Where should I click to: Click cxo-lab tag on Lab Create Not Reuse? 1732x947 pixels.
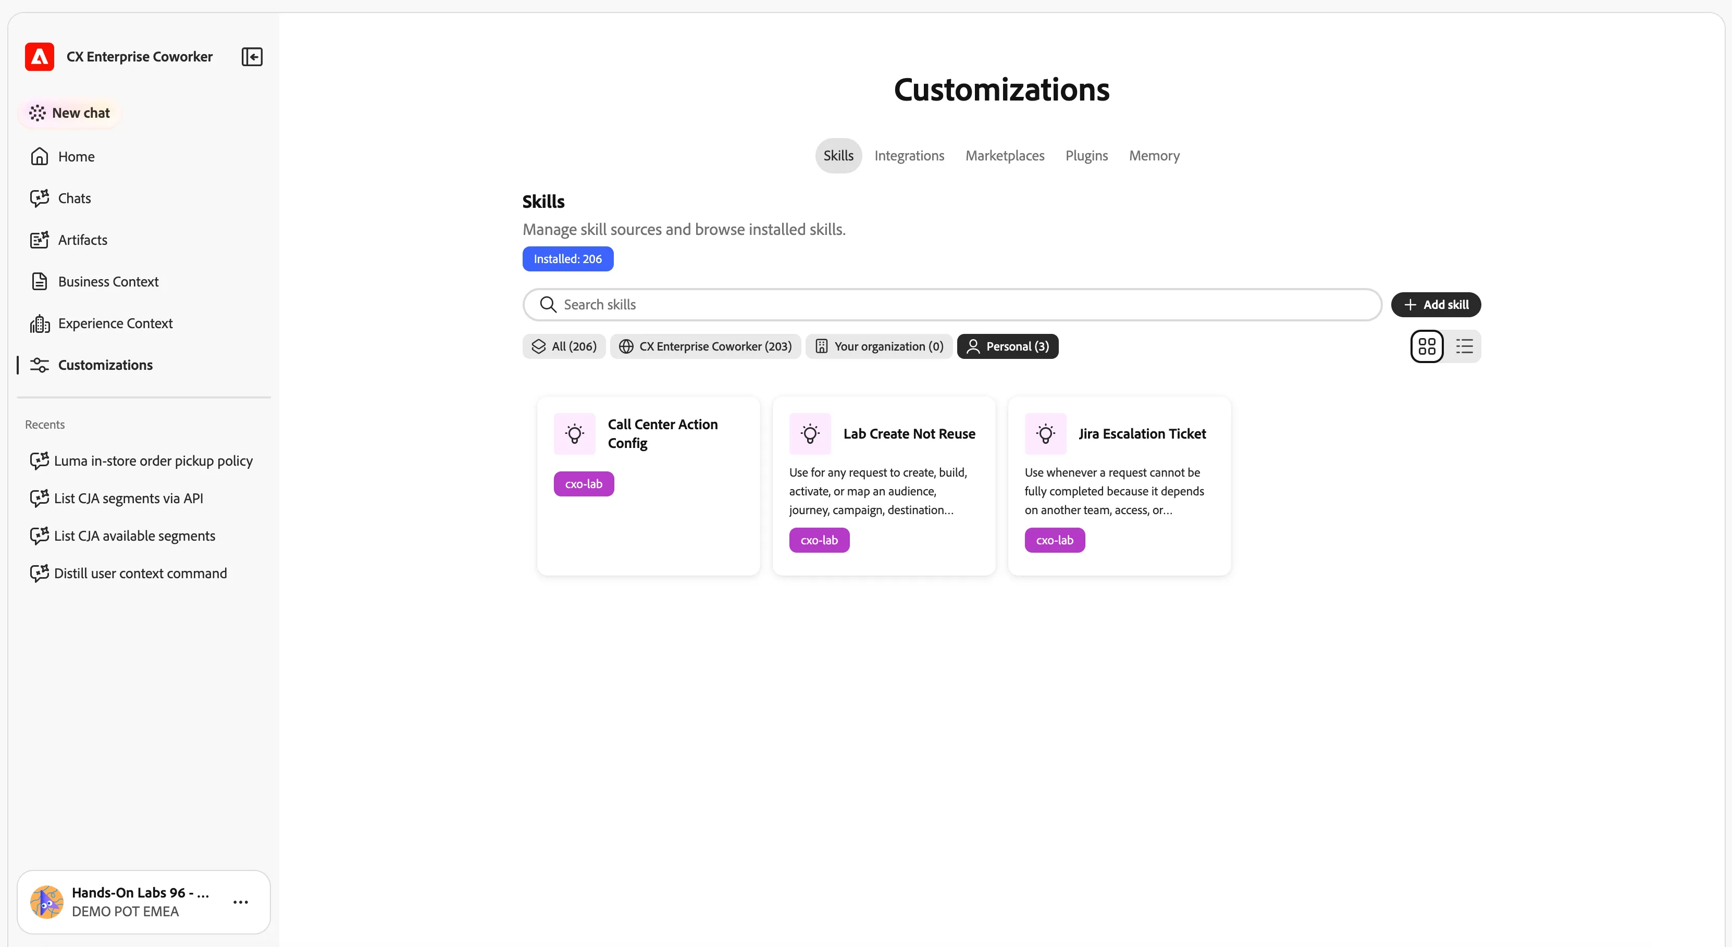pos(819,540)
